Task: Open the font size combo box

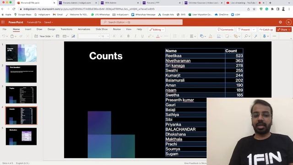Action: click(x=105, y=36)
